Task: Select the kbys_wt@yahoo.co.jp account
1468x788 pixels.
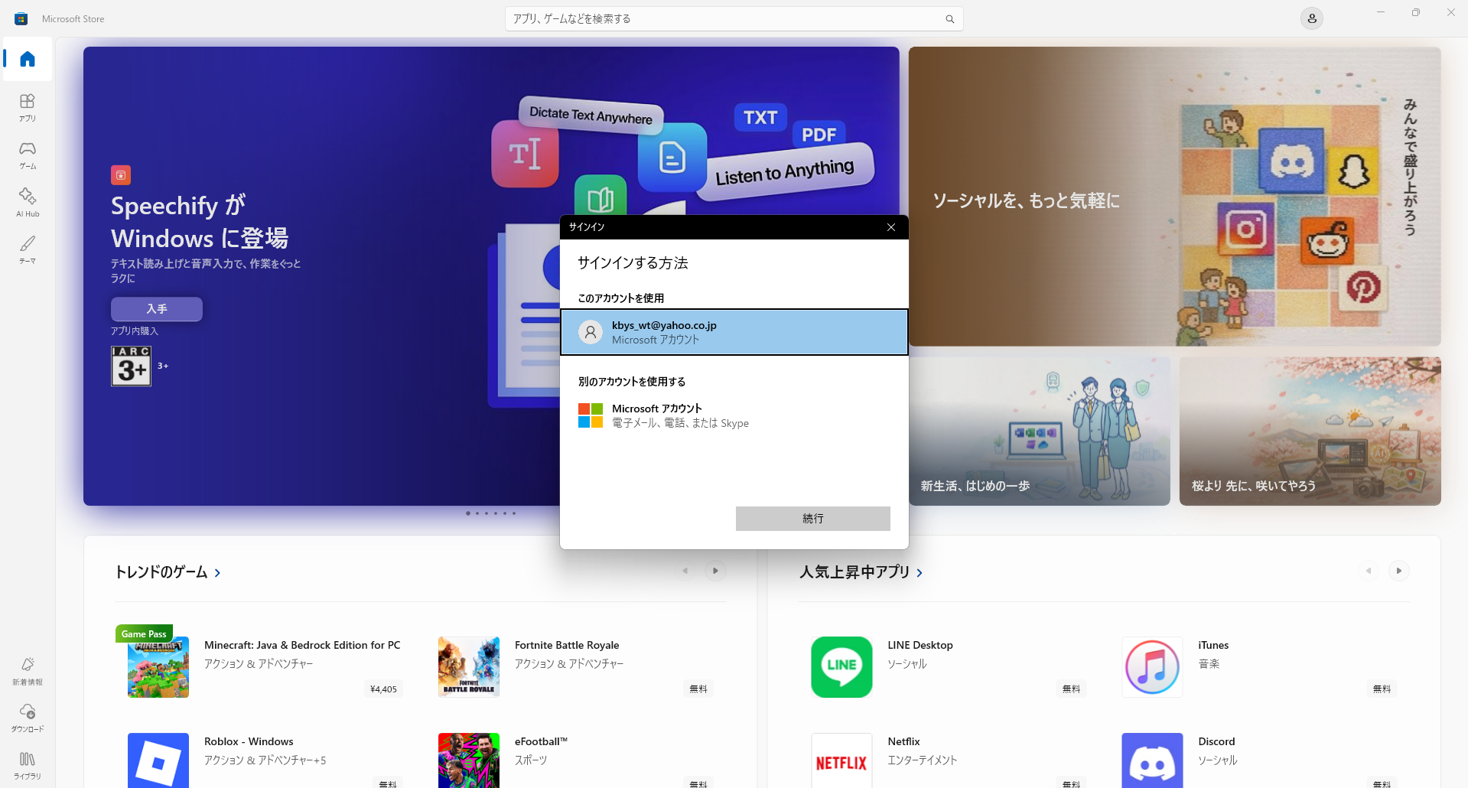Action: [x=734, y=331]
